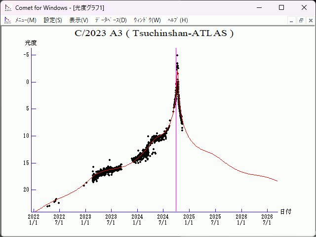The image size is (316, 237).
Task: Click the 2025 1/1 date tick label
Action: (x=189, y=219)
